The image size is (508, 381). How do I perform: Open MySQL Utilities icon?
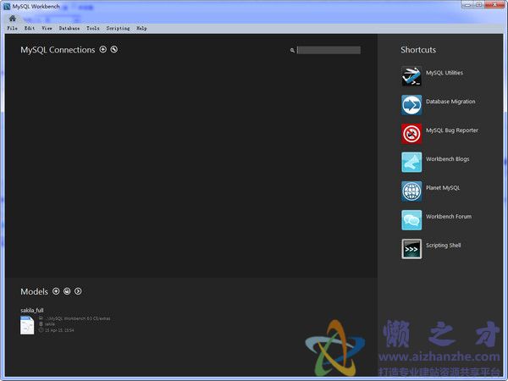click(411, 76)
